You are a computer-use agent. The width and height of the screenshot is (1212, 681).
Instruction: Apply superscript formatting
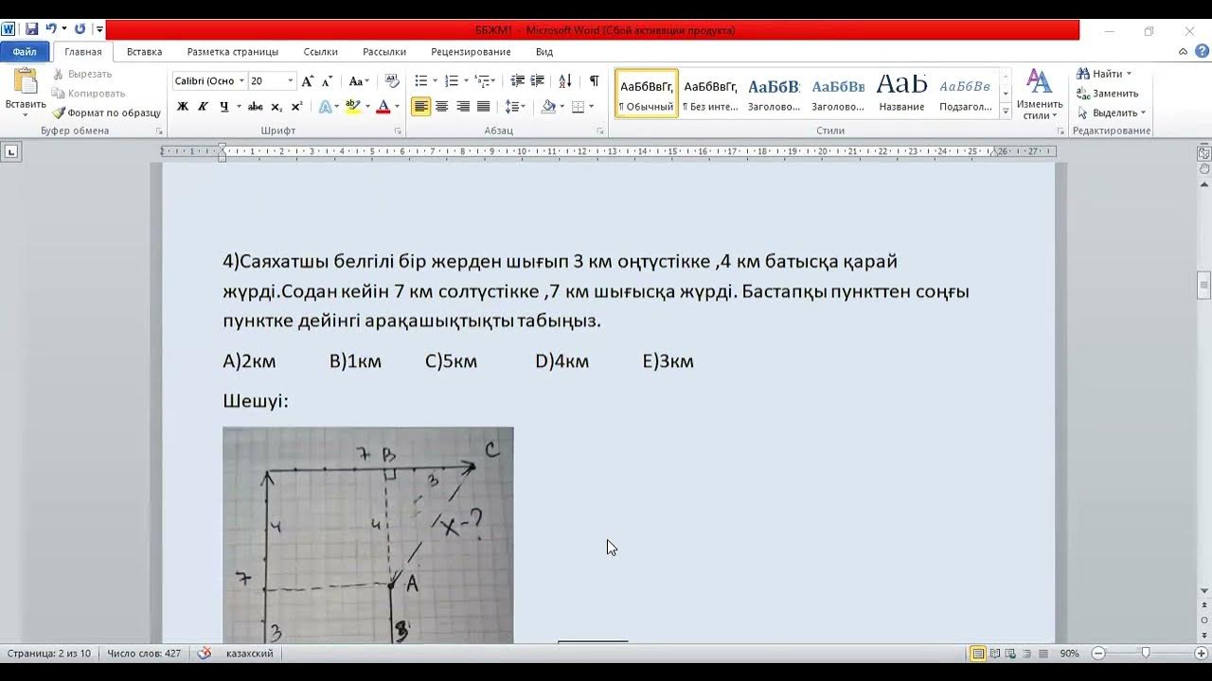[296, 107]
